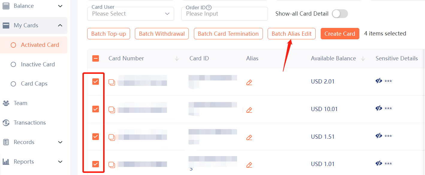Sort by Available Balance arrow icon
The height and width of the screenshot is (175, 425).
pyautogui.click(x=363, y=59)
